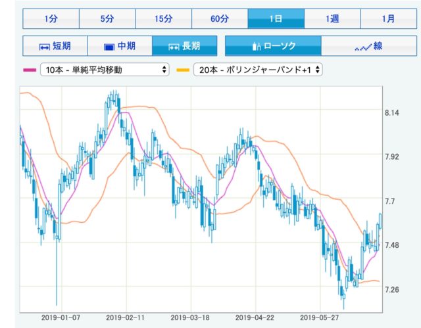Open the 1月 monthly timeframe
This screenshot has width=421, height=328.
pyautogui.click(x=389, y=18)
